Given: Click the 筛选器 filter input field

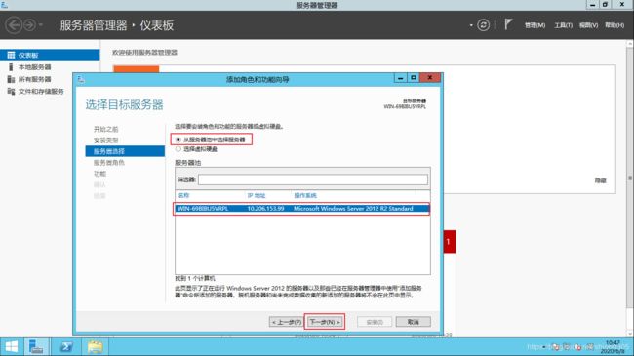Looking at the screenshot, I should pyautogui.click(x=312, y=179).
